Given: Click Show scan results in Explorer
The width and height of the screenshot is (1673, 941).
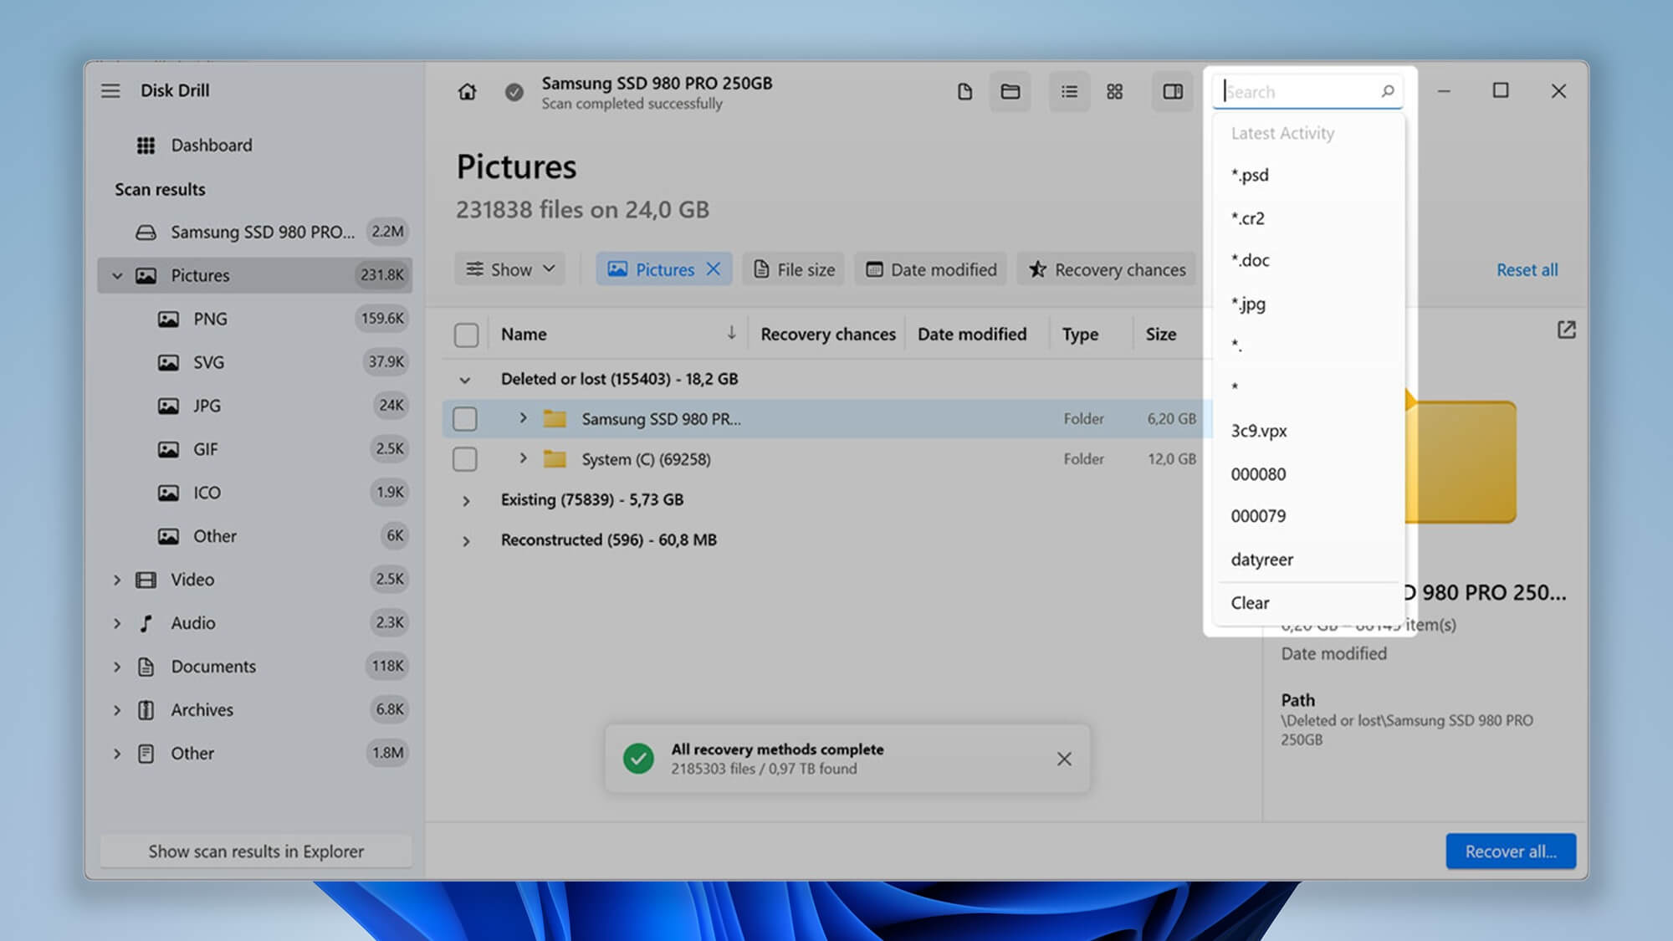Looking at the screenshot, I should click(256, 852).
